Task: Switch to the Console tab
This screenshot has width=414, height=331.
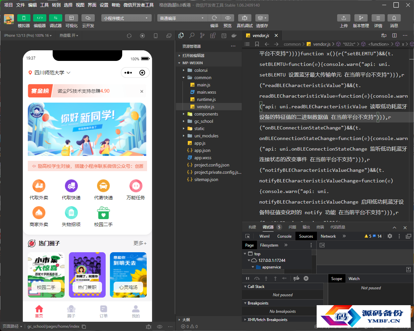Action: (x=284, y=236)
